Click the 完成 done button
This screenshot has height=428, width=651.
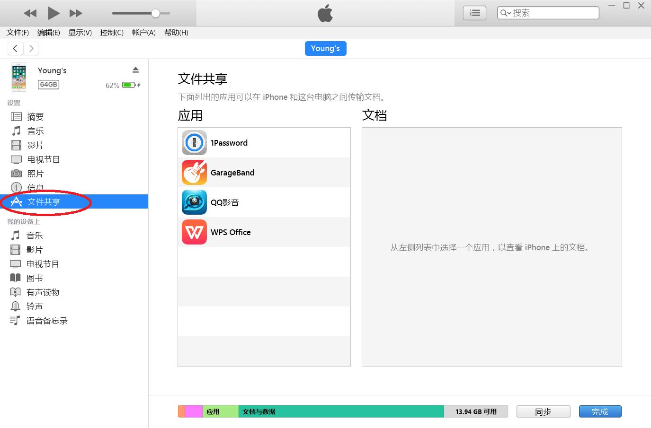tap(600, 411)
